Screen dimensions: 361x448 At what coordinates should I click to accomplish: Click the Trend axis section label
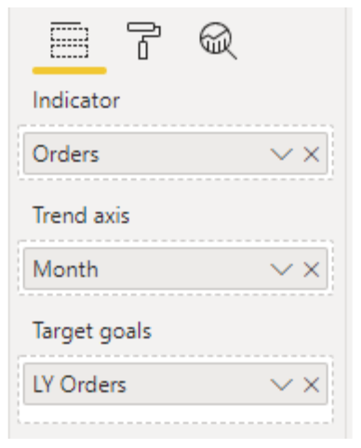81,216
